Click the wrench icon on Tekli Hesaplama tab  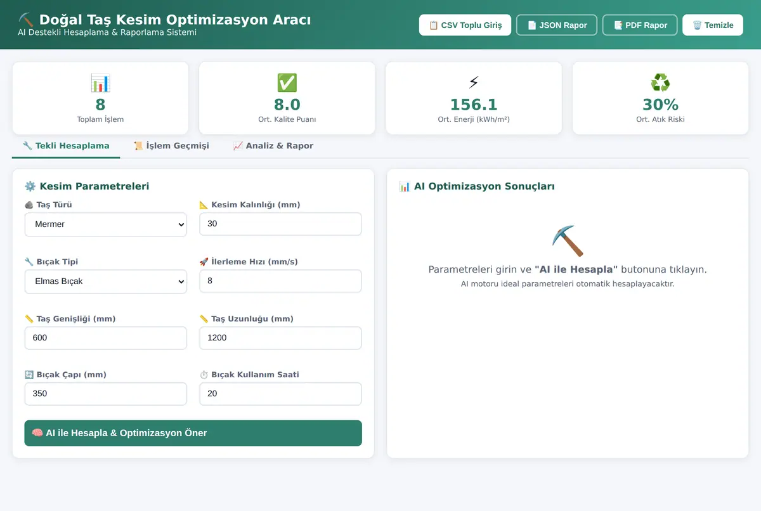27,146
